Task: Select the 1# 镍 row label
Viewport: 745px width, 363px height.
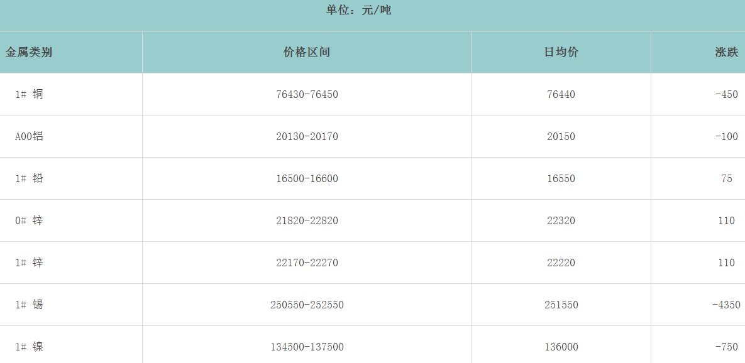Action: [30, 347]
